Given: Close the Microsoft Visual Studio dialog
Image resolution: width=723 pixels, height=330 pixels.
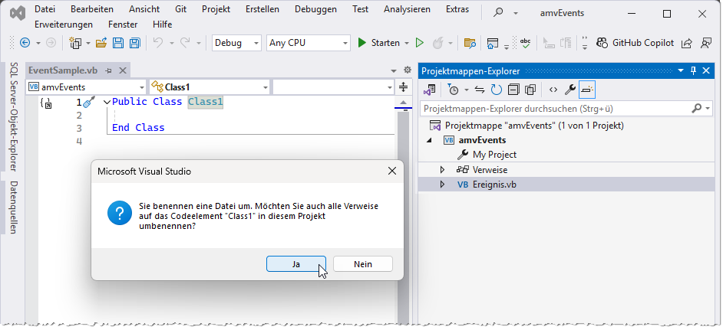Looking at the screenshot, I should pos(392,172).
